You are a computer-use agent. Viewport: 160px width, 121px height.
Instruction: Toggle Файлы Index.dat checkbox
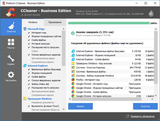pos(29,84)
